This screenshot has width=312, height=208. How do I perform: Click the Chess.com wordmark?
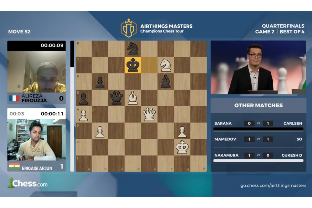[x=30, y=184]
